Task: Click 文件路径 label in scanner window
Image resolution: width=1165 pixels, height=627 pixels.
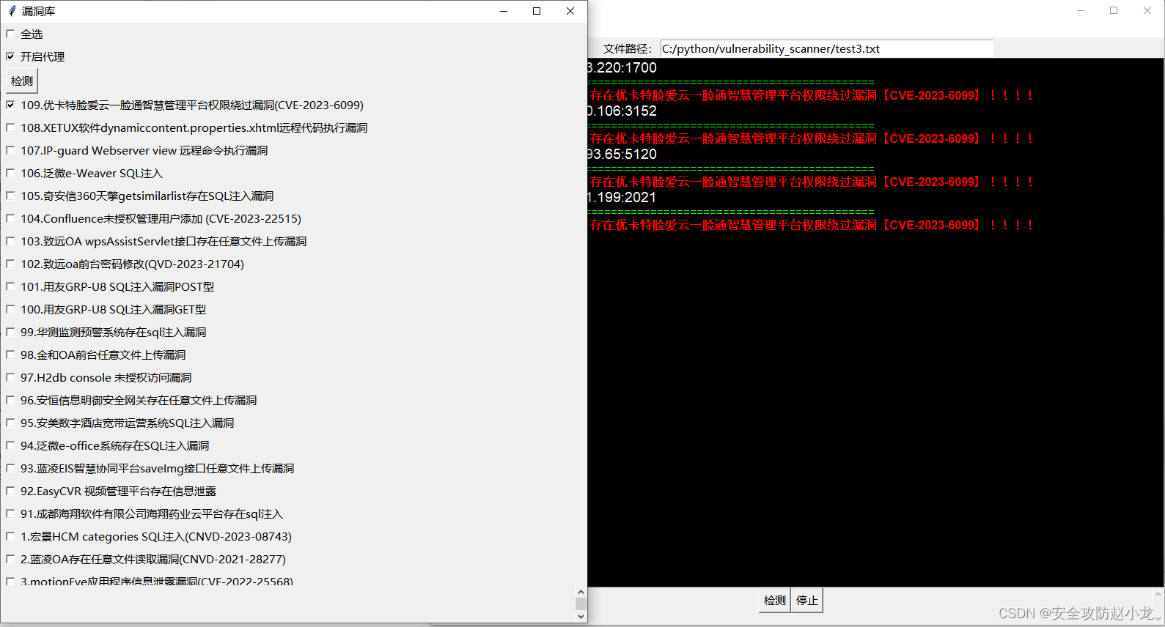Action: click(628, 48)
